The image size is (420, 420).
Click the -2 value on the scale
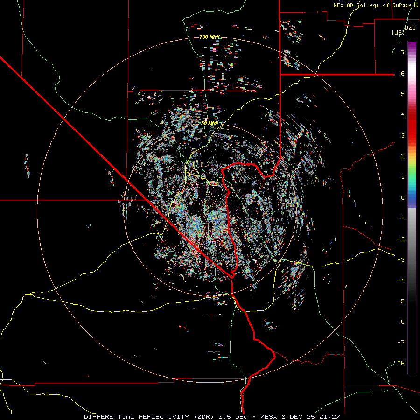point(401,239)
